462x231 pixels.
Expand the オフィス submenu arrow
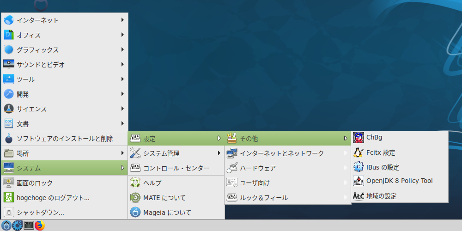(x=122, y=35)
